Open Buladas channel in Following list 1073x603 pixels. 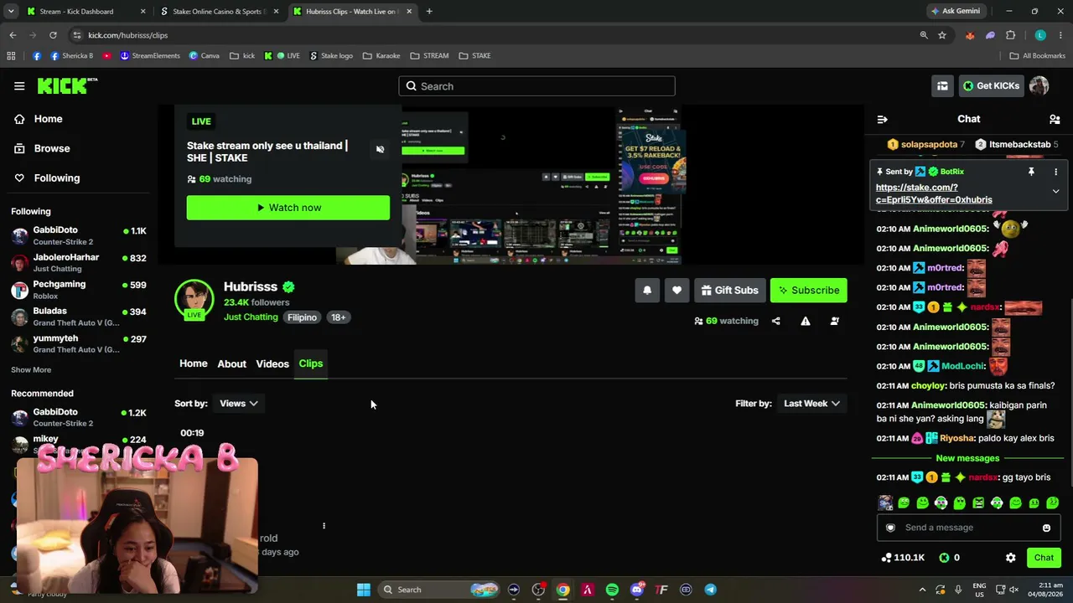coord(79,317)
